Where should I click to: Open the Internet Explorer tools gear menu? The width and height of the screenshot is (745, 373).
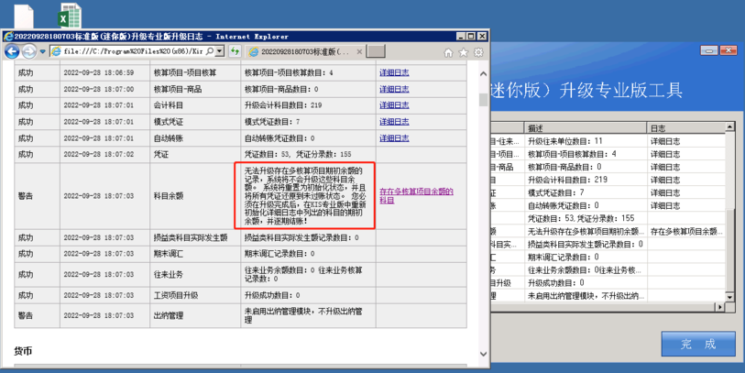(477, 52)
